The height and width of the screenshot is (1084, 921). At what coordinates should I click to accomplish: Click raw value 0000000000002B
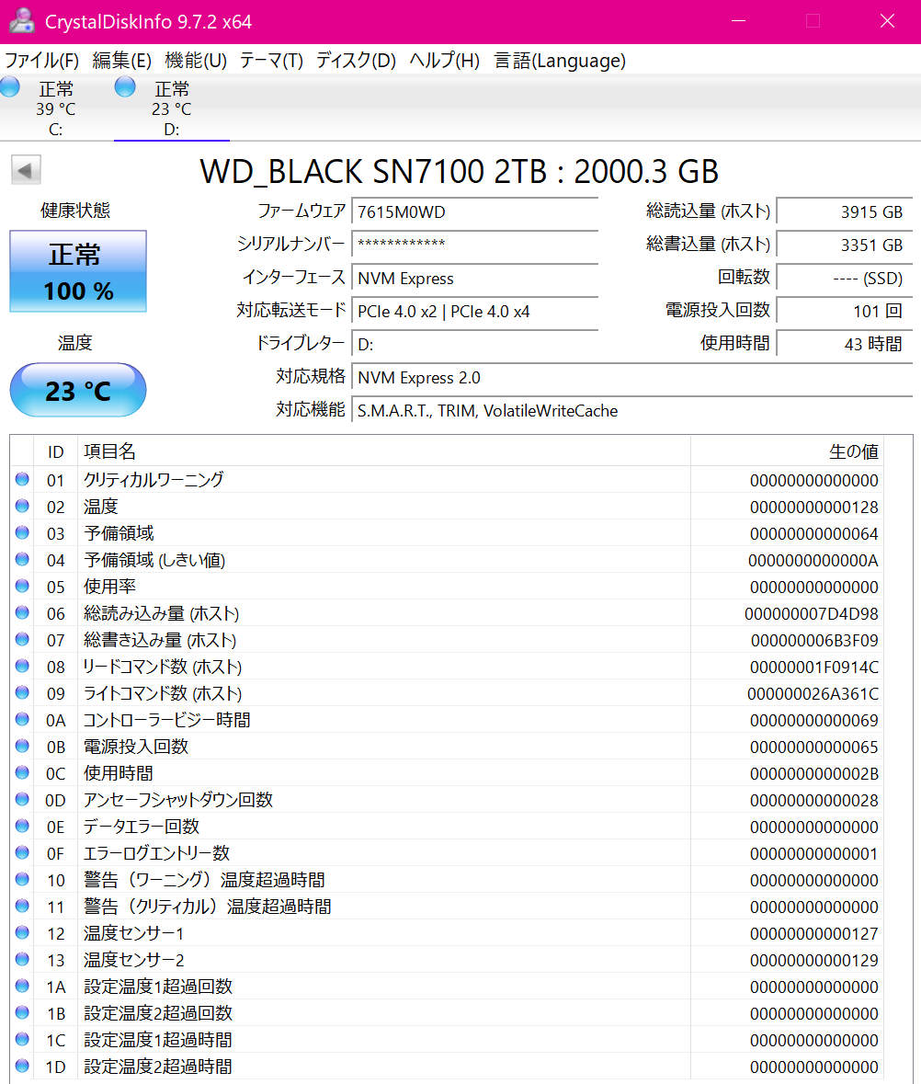[x=813, y=773]
